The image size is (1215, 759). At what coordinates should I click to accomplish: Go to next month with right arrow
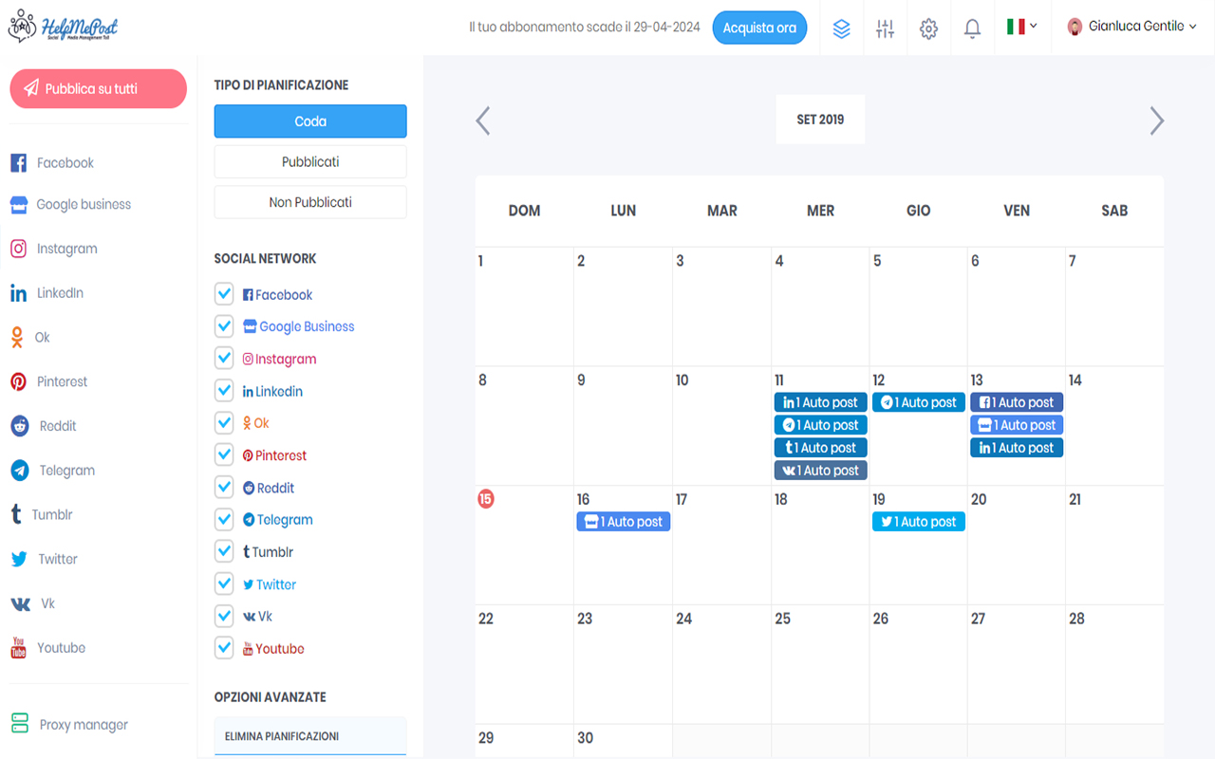(x=1156, y=120)
